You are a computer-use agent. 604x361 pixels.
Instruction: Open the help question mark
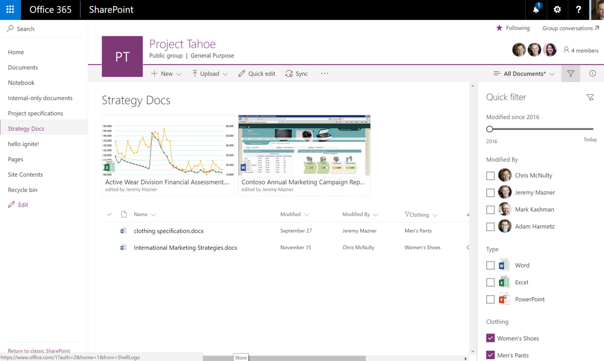pos(578,10)
